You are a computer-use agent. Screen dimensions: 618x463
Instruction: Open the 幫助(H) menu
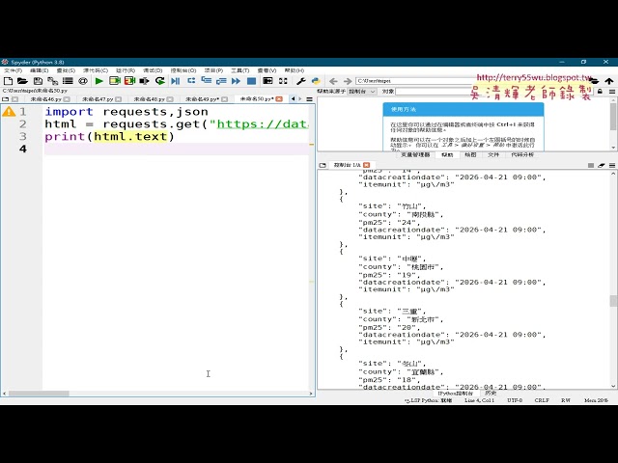294,70
